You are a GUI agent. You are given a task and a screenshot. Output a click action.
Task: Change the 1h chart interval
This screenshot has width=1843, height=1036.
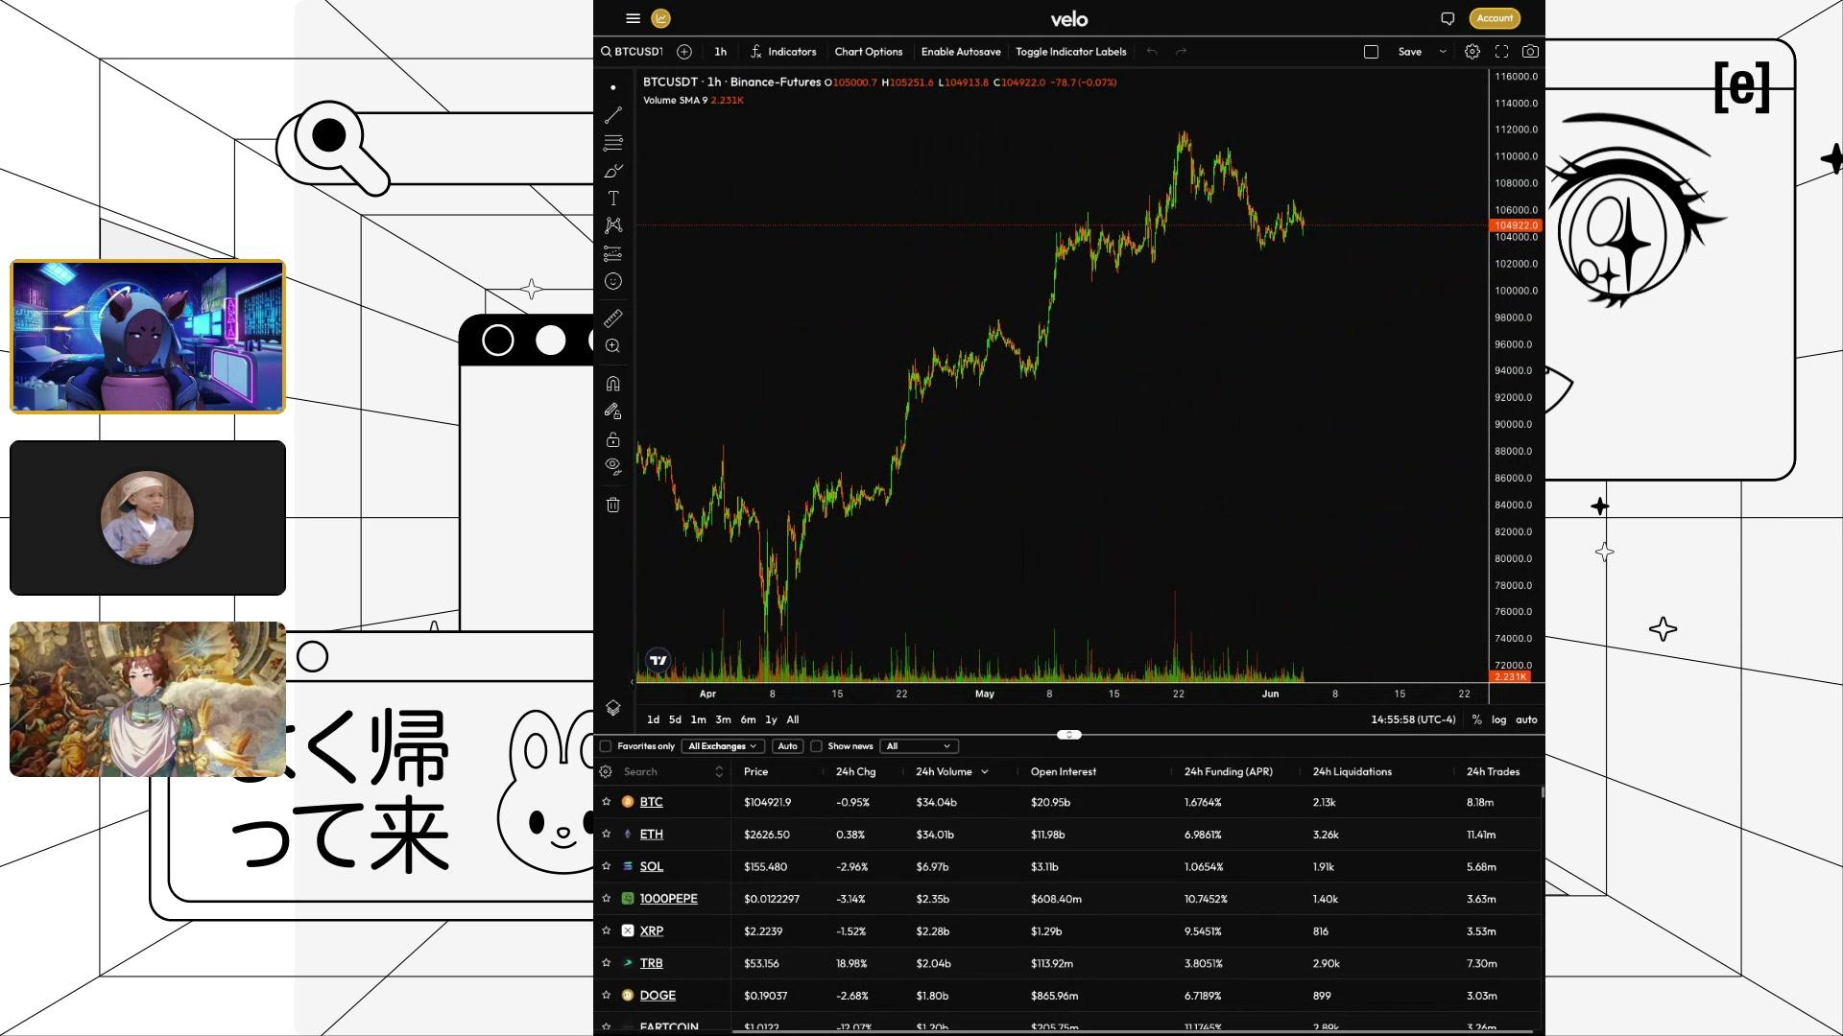tap(721, 52)
